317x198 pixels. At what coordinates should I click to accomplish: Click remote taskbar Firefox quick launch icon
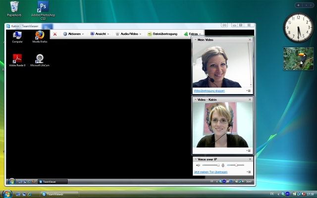34,182
